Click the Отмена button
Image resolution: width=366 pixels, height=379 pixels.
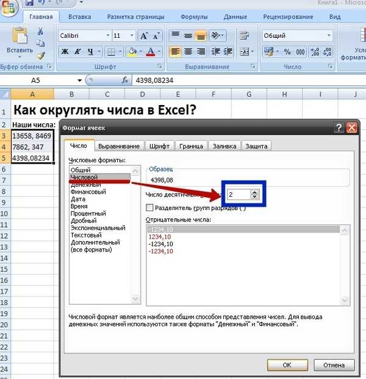pos(334,365)
